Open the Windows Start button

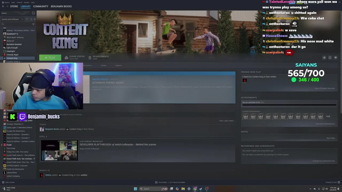pyautogui.click(x=135, y=189)
